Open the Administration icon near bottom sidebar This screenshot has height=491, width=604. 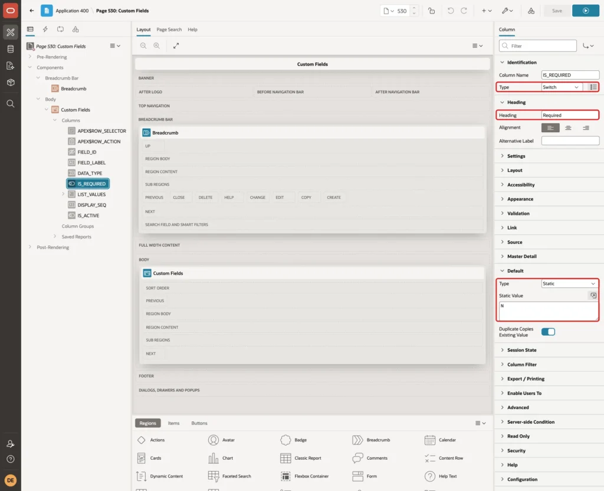[x=11, y=444]
